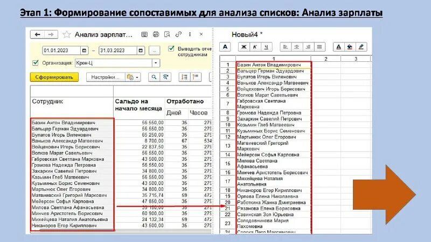Go forward with the right arrow button
This screenshot has height=242, width=431.
click(x=51, y=34)
